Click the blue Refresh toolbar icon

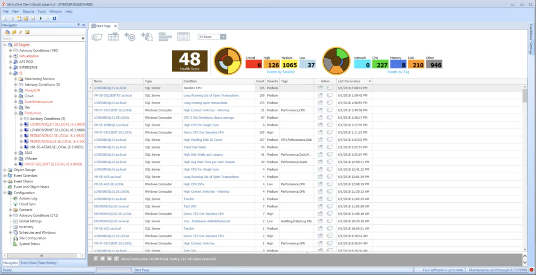tap(54, 18)
